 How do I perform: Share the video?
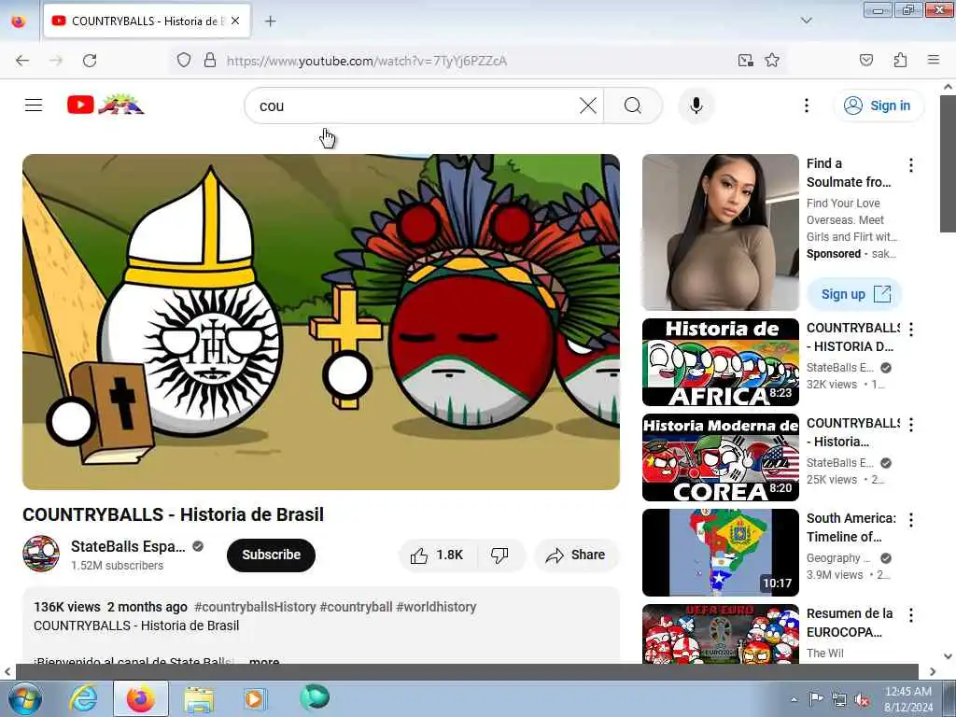point(575,555)
